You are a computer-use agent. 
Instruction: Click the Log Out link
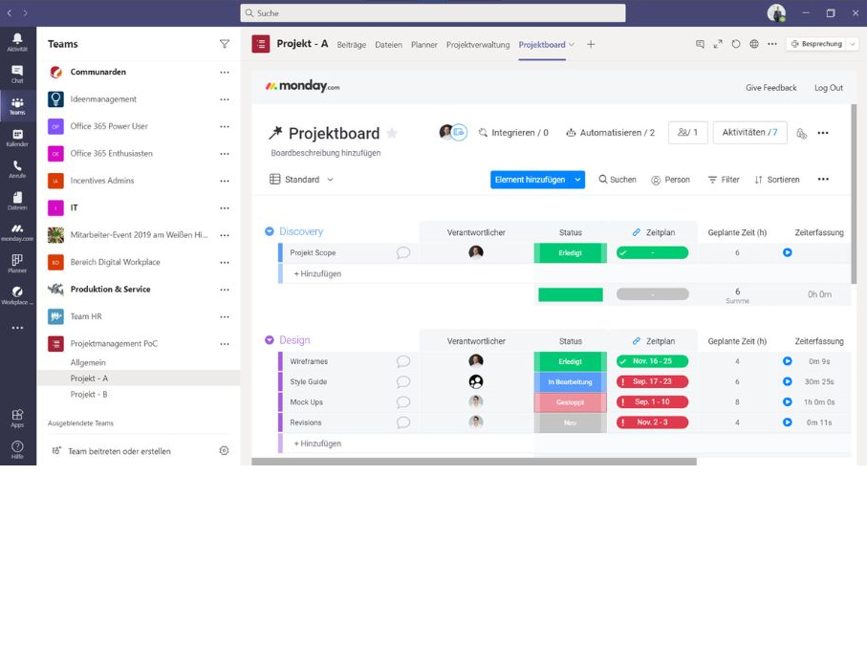(x=828, y=88)
